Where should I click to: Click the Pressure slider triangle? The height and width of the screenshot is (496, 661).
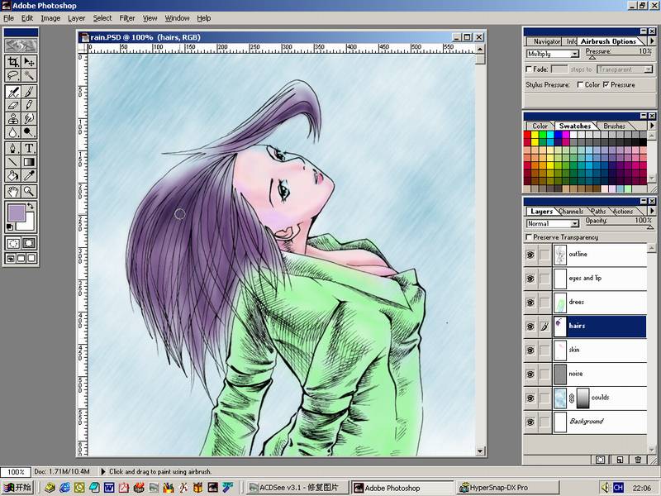[592, 57]
